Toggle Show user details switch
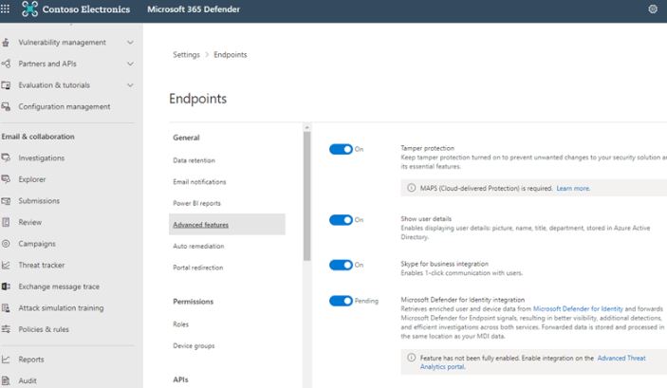The image size is (667, 388). click(341, 219)
